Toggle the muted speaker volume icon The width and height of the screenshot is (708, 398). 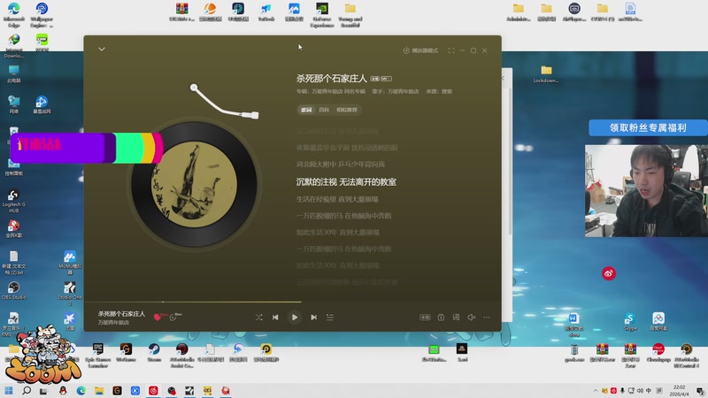pos(472,318)
